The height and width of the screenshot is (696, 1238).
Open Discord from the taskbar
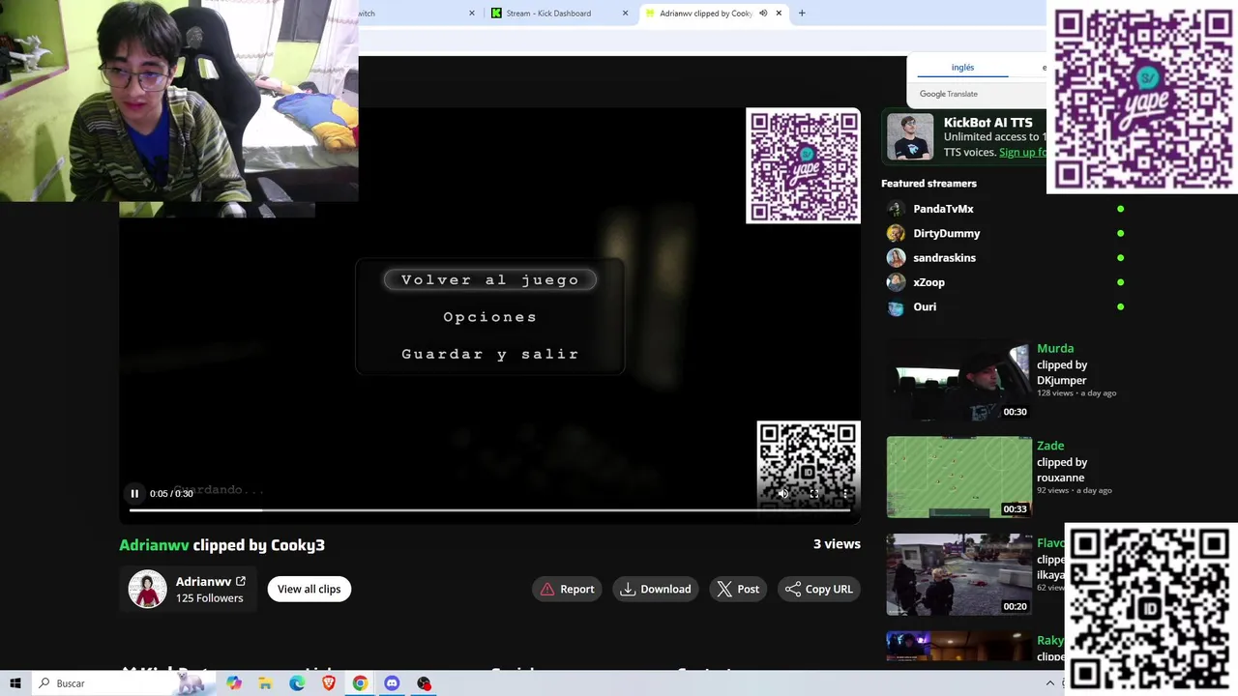pos(392,683)
